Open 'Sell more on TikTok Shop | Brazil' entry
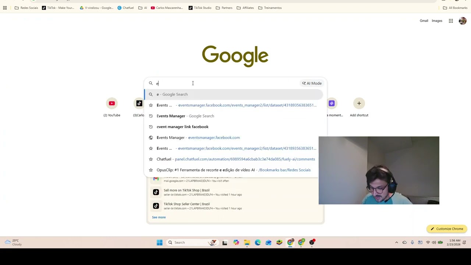 235,192
